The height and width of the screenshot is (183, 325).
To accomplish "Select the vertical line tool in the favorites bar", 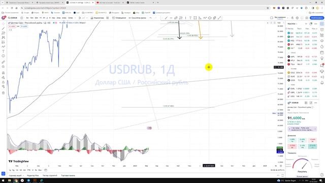I will (185, 18).
